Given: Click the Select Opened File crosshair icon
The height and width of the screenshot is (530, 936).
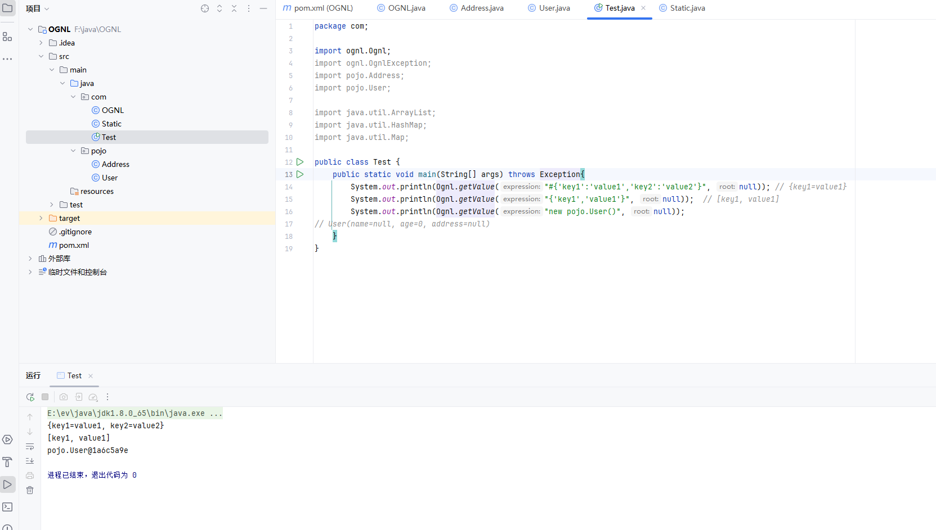Looking at the screenshot, I should click(x=205, y=8).
